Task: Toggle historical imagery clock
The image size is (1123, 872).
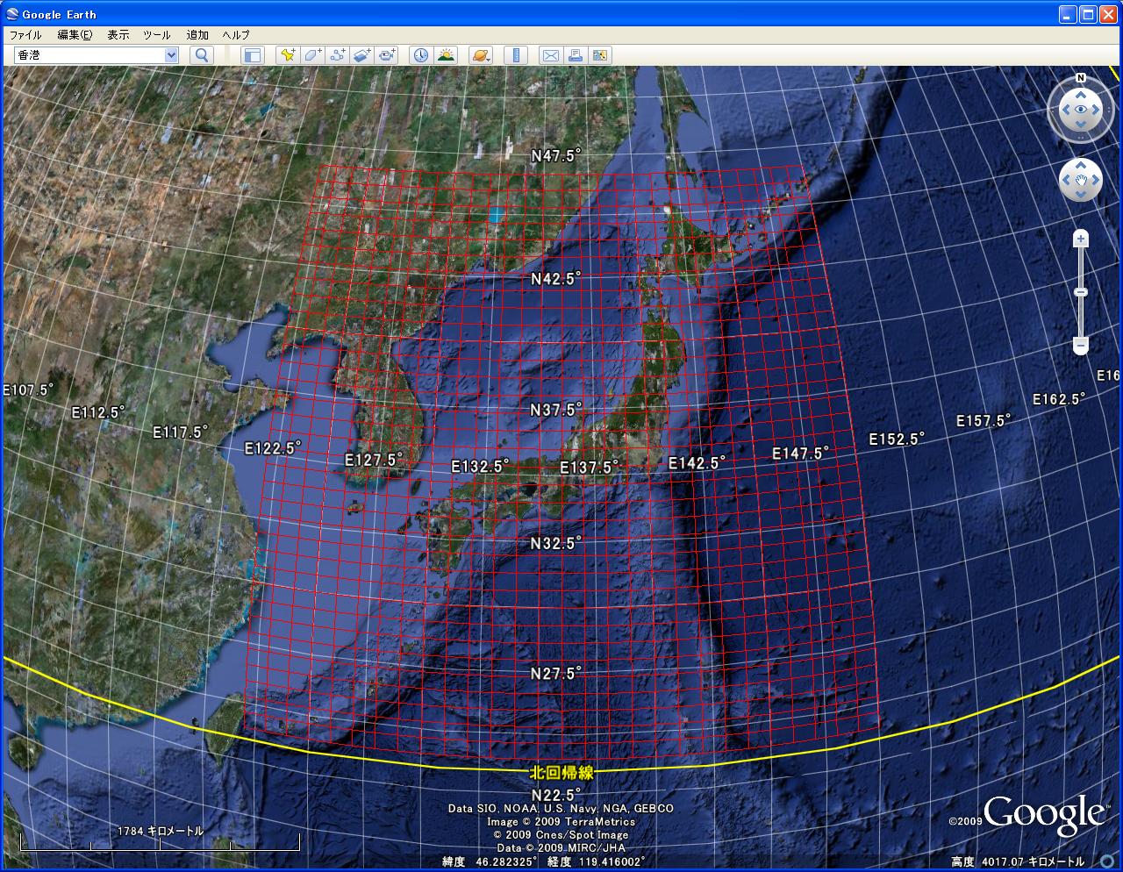Action: pyautogui.click(x=421, y=55)
